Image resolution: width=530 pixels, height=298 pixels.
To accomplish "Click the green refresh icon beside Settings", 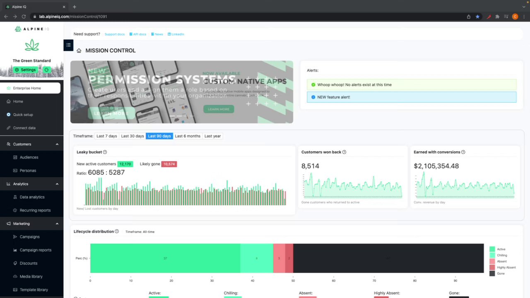I will coord(46,70).
